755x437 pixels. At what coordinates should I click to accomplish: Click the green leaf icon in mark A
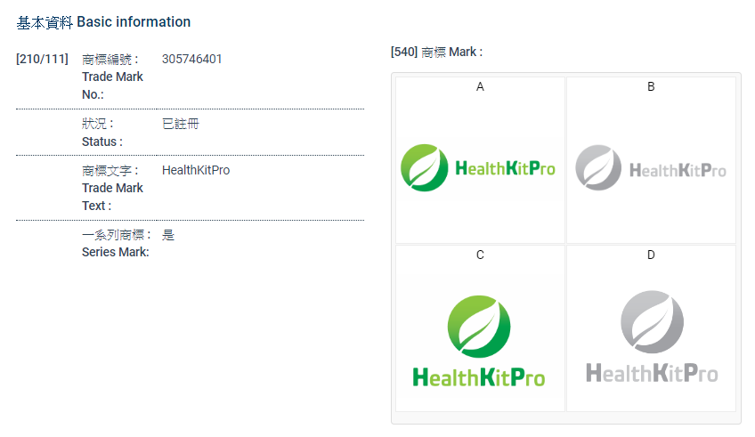[424, 167]
